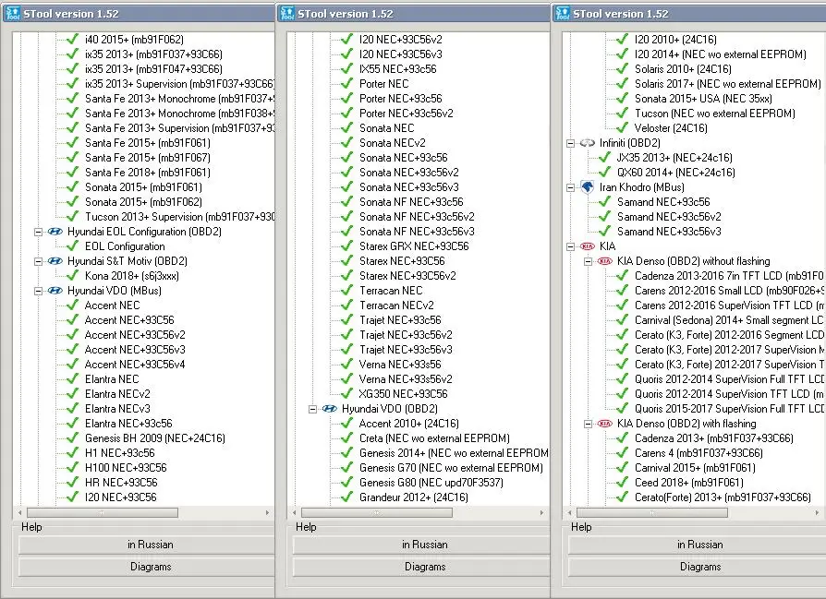Select Sonata NF NEC+93c56v2
The image size is (826, 599).
[x=417, y=216]
